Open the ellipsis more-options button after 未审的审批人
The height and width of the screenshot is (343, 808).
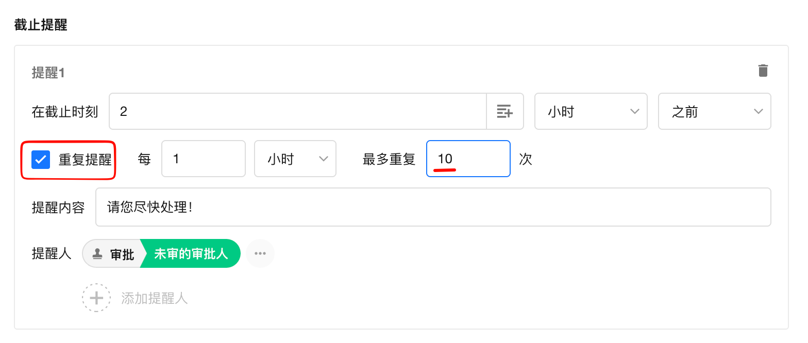(260, 253)
